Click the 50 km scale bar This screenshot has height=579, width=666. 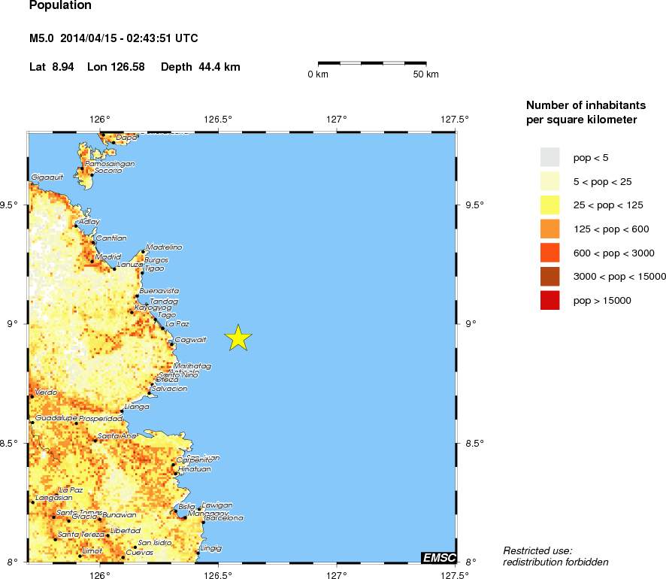click(372, 63)
